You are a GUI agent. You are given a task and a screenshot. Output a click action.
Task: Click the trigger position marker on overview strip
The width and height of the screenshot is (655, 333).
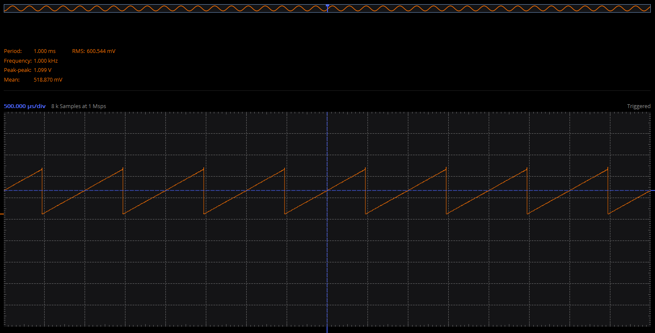tap(327, 5)
